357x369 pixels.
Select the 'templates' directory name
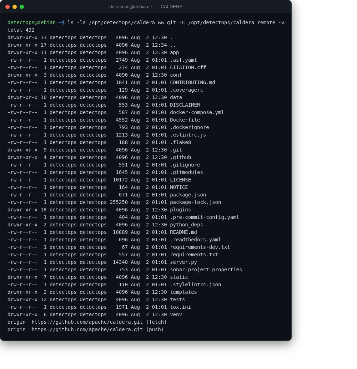pos(183,292)
